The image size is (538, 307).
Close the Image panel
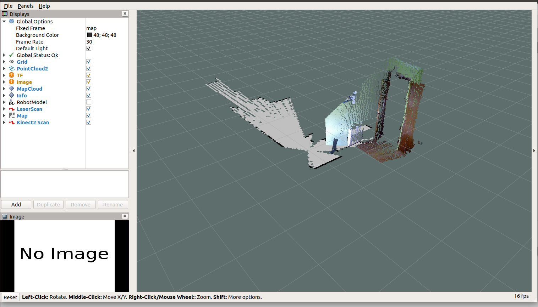click(x=125, y=216)
